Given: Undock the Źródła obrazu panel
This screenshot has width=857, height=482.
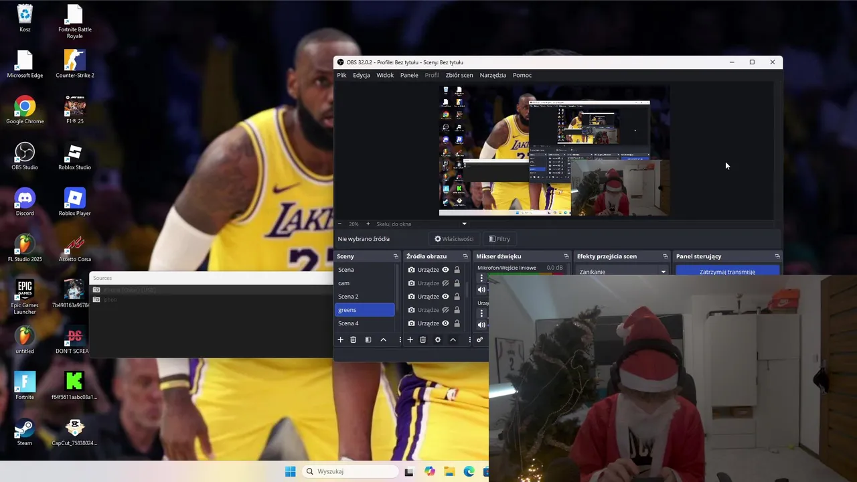Looking at the screenshot, I should (465, 256).
